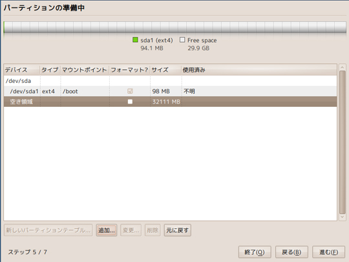Select the /dev/sda device row
This screenshot has width=349, height=262.
coord(170,81)
